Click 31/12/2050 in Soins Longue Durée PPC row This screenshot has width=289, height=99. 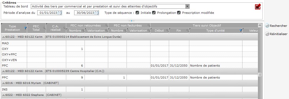[179, 66]
